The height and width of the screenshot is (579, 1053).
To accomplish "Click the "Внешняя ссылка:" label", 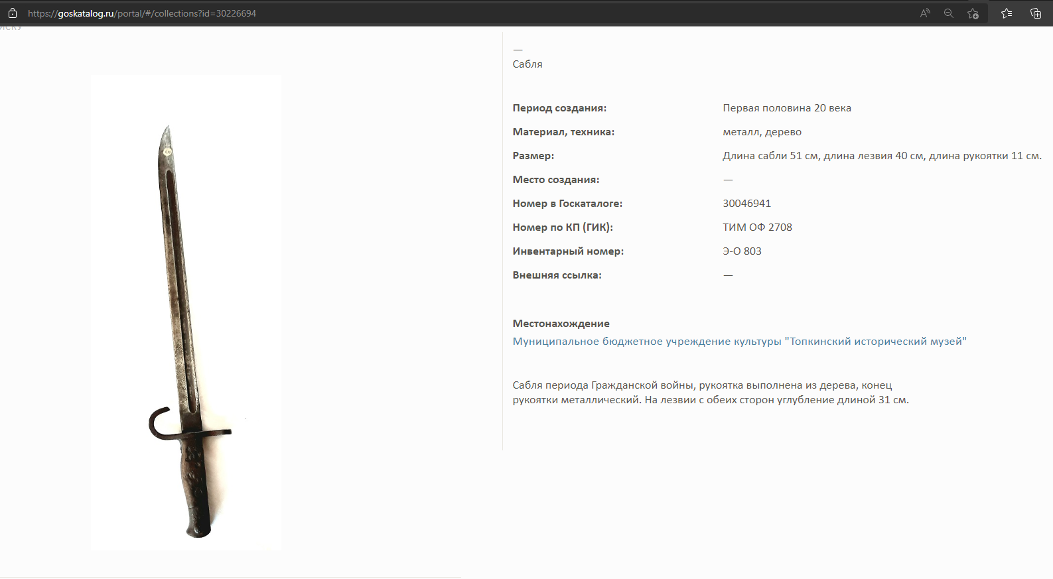I will tap(557, 275).
